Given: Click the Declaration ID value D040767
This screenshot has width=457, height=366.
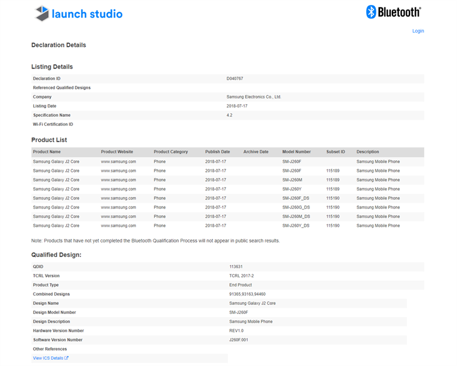Looking at the screenshot, I should point(235,78).
